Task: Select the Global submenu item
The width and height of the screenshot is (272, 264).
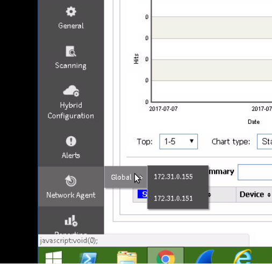Action: 126,177
